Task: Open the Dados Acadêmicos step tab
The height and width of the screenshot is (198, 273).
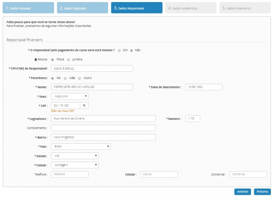Action: coord(191,8)
